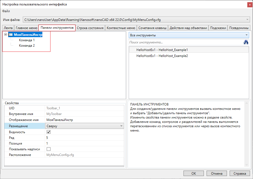
Task: Open the Файл menu
Action: (x=6, y=11)
